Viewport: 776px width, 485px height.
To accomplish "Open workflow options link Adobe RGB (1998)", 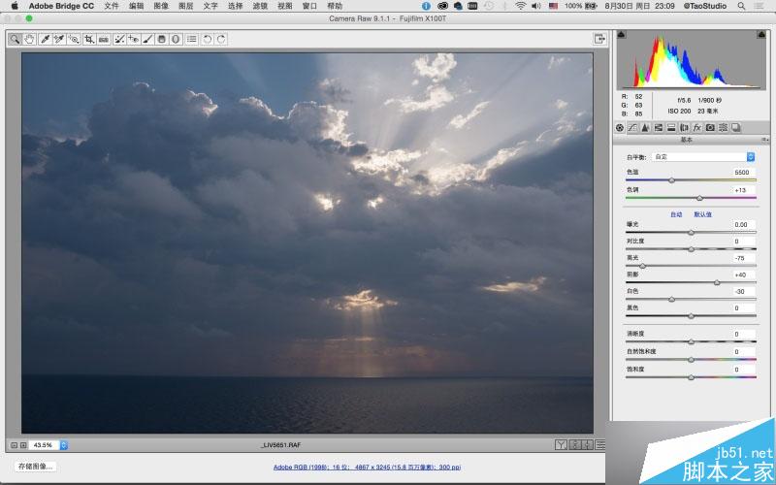I will (x=367, y=467).
